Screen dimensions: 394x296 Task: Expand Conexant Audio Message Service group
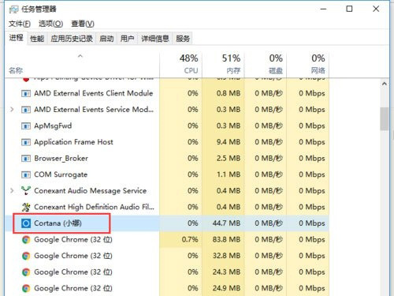point(12,190)
